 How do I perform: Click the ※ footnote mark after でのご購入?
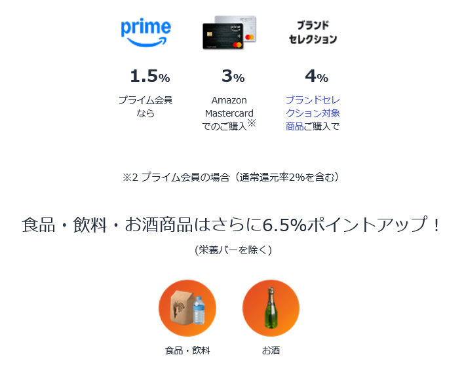point(251,123)
